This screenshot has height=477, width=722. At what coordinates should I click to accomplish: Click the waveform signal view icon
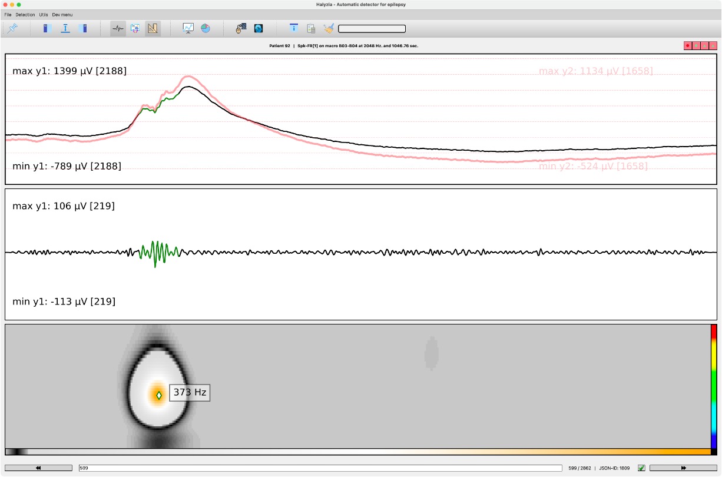pyautogui.click(x=118, y=28)
